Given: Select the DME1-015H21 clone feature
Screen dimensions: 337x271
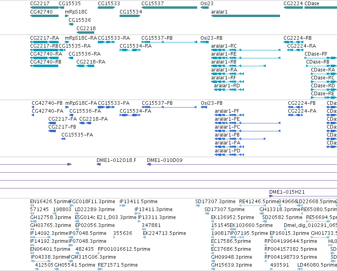Looking at the screenshot, I should 303,196.
